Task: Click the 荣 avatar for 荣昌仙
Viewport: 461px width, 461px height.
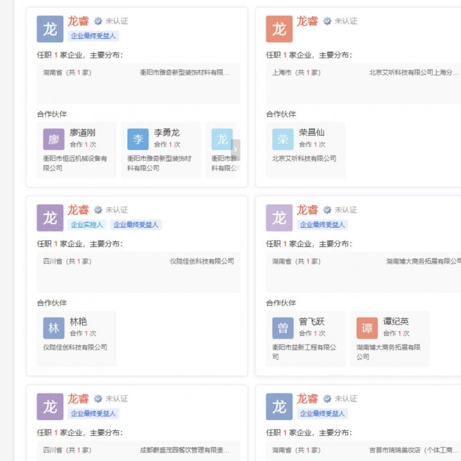Action: point(282,139)
